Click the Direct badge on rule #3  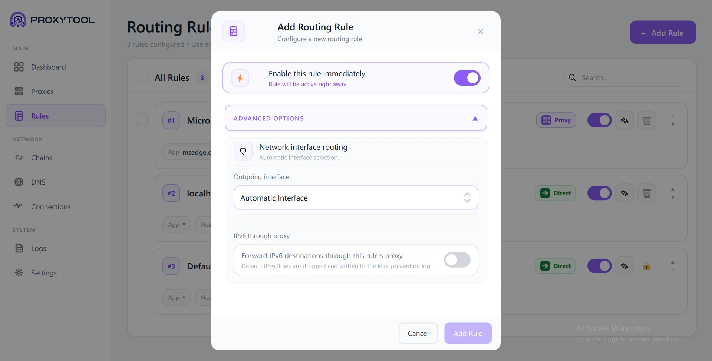tap(555, 266)
